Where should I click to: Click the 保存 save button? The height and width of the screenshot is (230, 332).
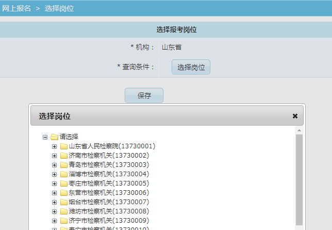click(x=144, y=96)
